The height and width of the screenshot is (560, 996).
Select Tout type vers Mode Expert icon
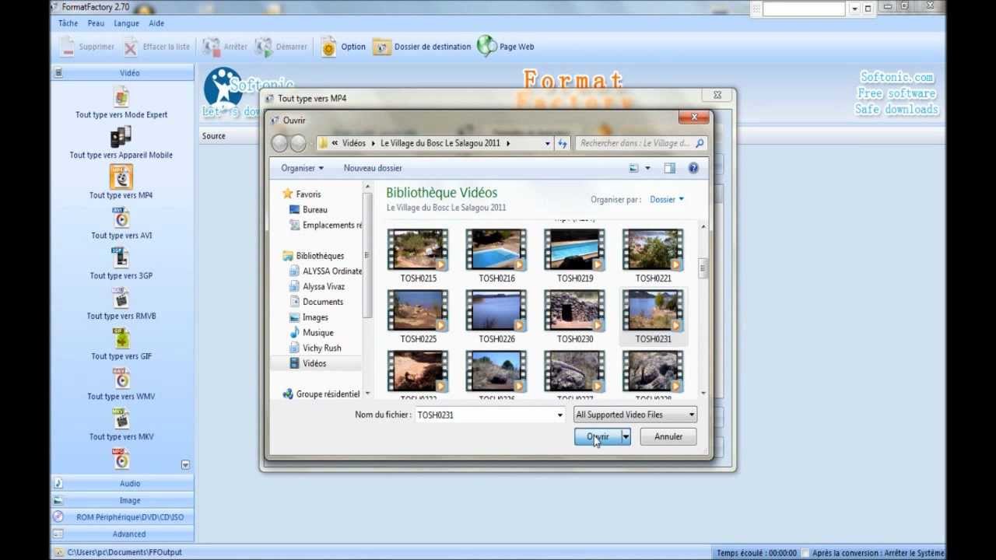point(121,96)
